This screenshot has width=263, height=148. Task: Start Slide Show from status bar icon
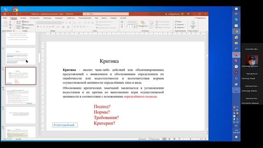(179, 139)
